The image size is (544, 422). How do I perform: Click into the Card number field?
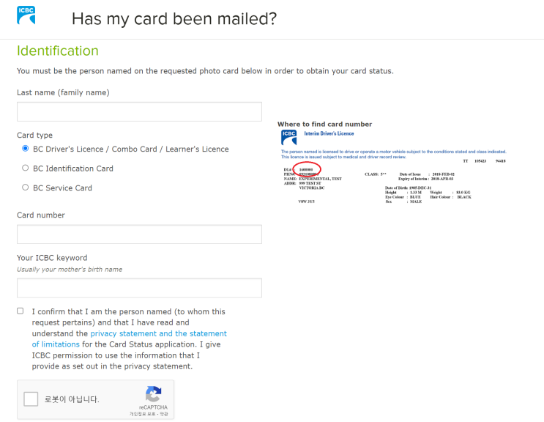(139, 234)
